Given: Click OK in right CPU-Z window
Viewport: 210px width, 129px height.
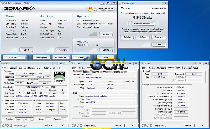Looking at the screenshot, I should tap(202, 125).
